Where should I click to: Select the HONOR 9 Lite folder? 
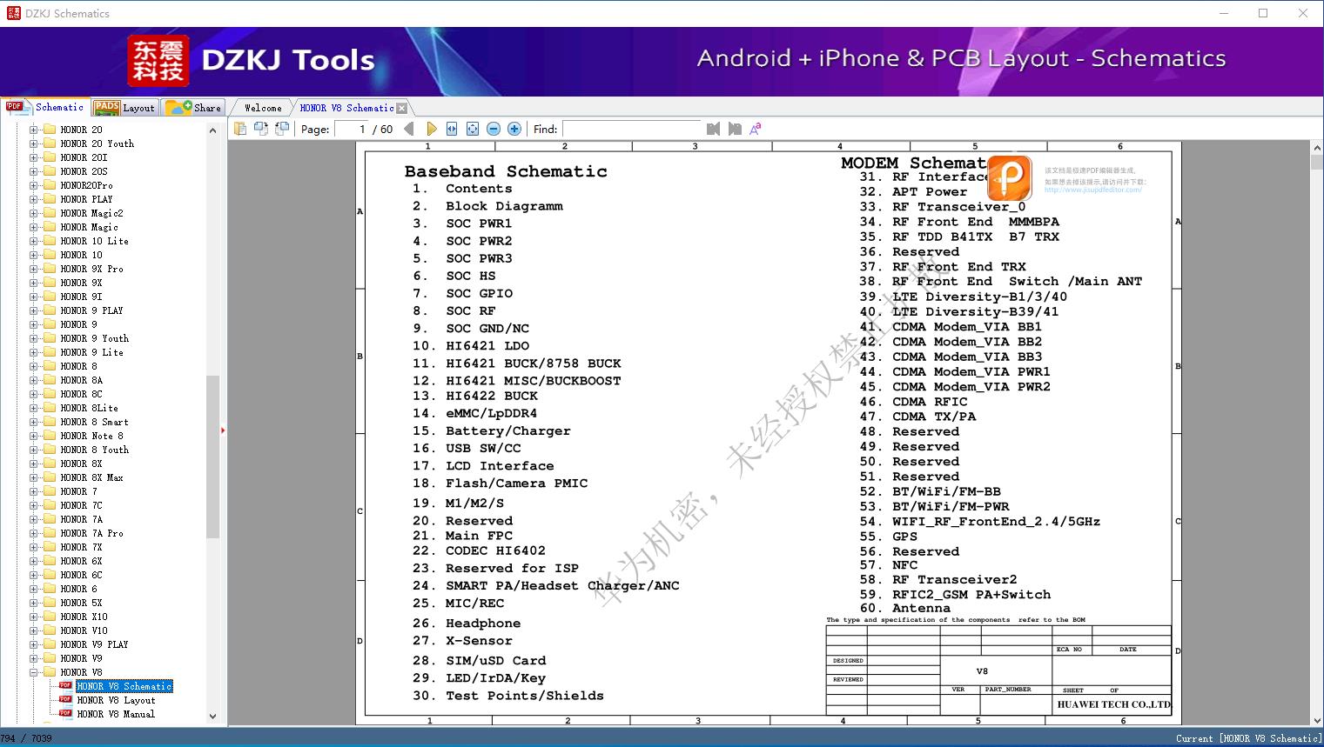[91, 352]
